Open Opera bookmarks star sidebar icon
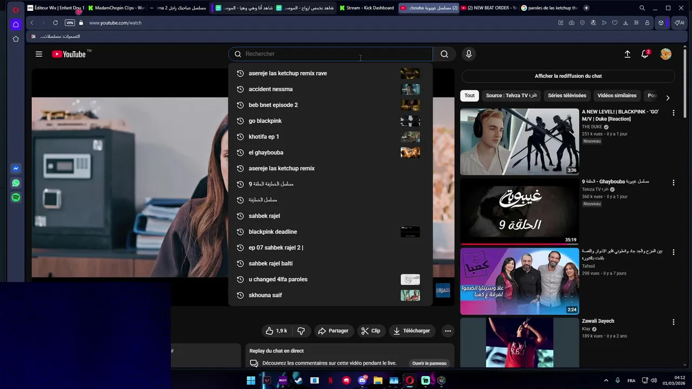 pos(16,39)
